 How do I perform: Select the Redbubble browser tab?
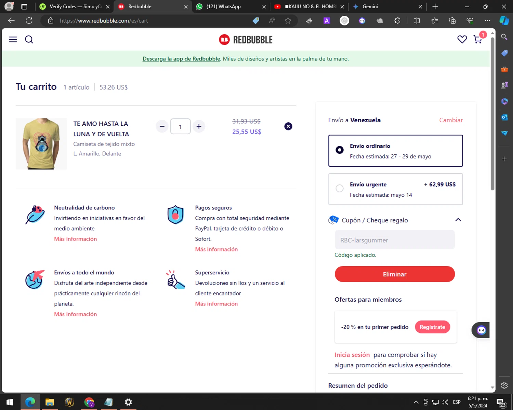point(153,6)
